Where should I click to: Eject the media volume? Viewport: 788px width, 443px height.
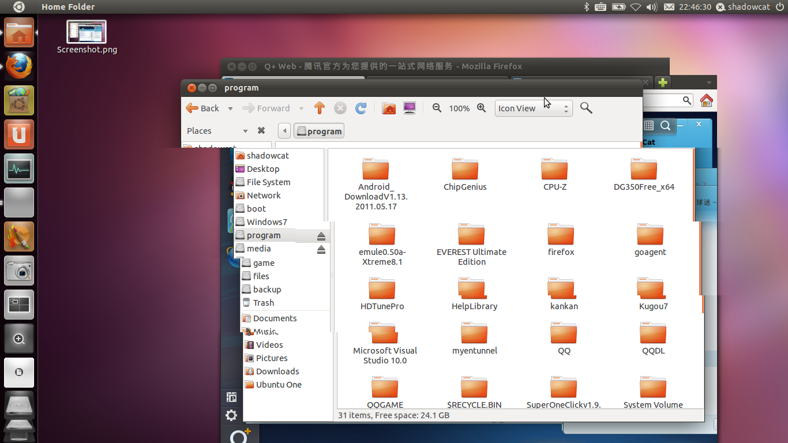[x=321, y=249]
